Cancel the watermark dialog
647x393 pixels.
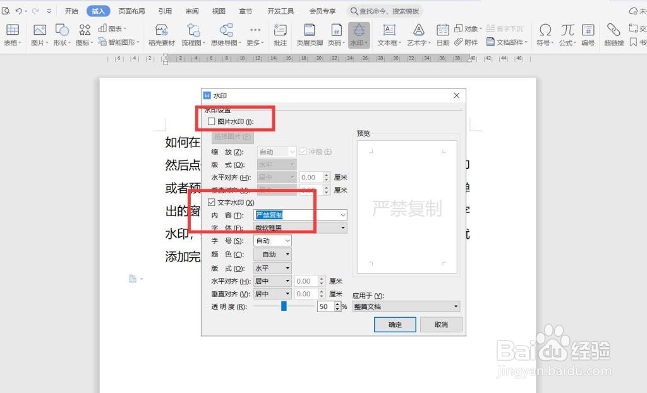pyautogui.click(x=441, y=324)
